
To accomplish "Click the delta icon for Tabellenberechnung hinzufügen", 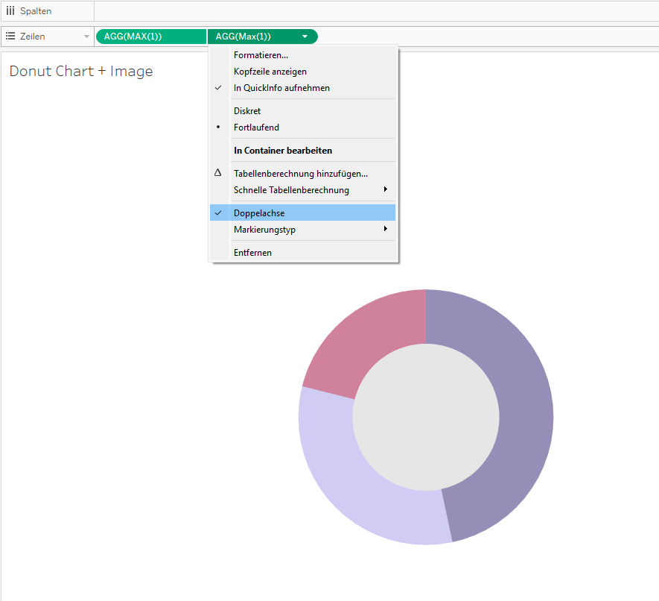I will [x=218, y=173].
